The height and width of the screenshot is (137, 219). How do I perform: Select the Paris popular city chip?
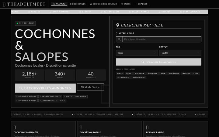(x=120, y=73)
